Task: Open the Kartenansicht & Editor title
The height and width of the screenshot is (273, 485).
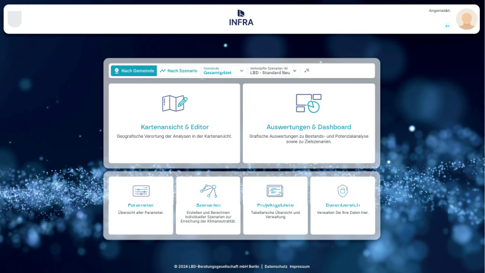Action: click(x=174, y=127)
